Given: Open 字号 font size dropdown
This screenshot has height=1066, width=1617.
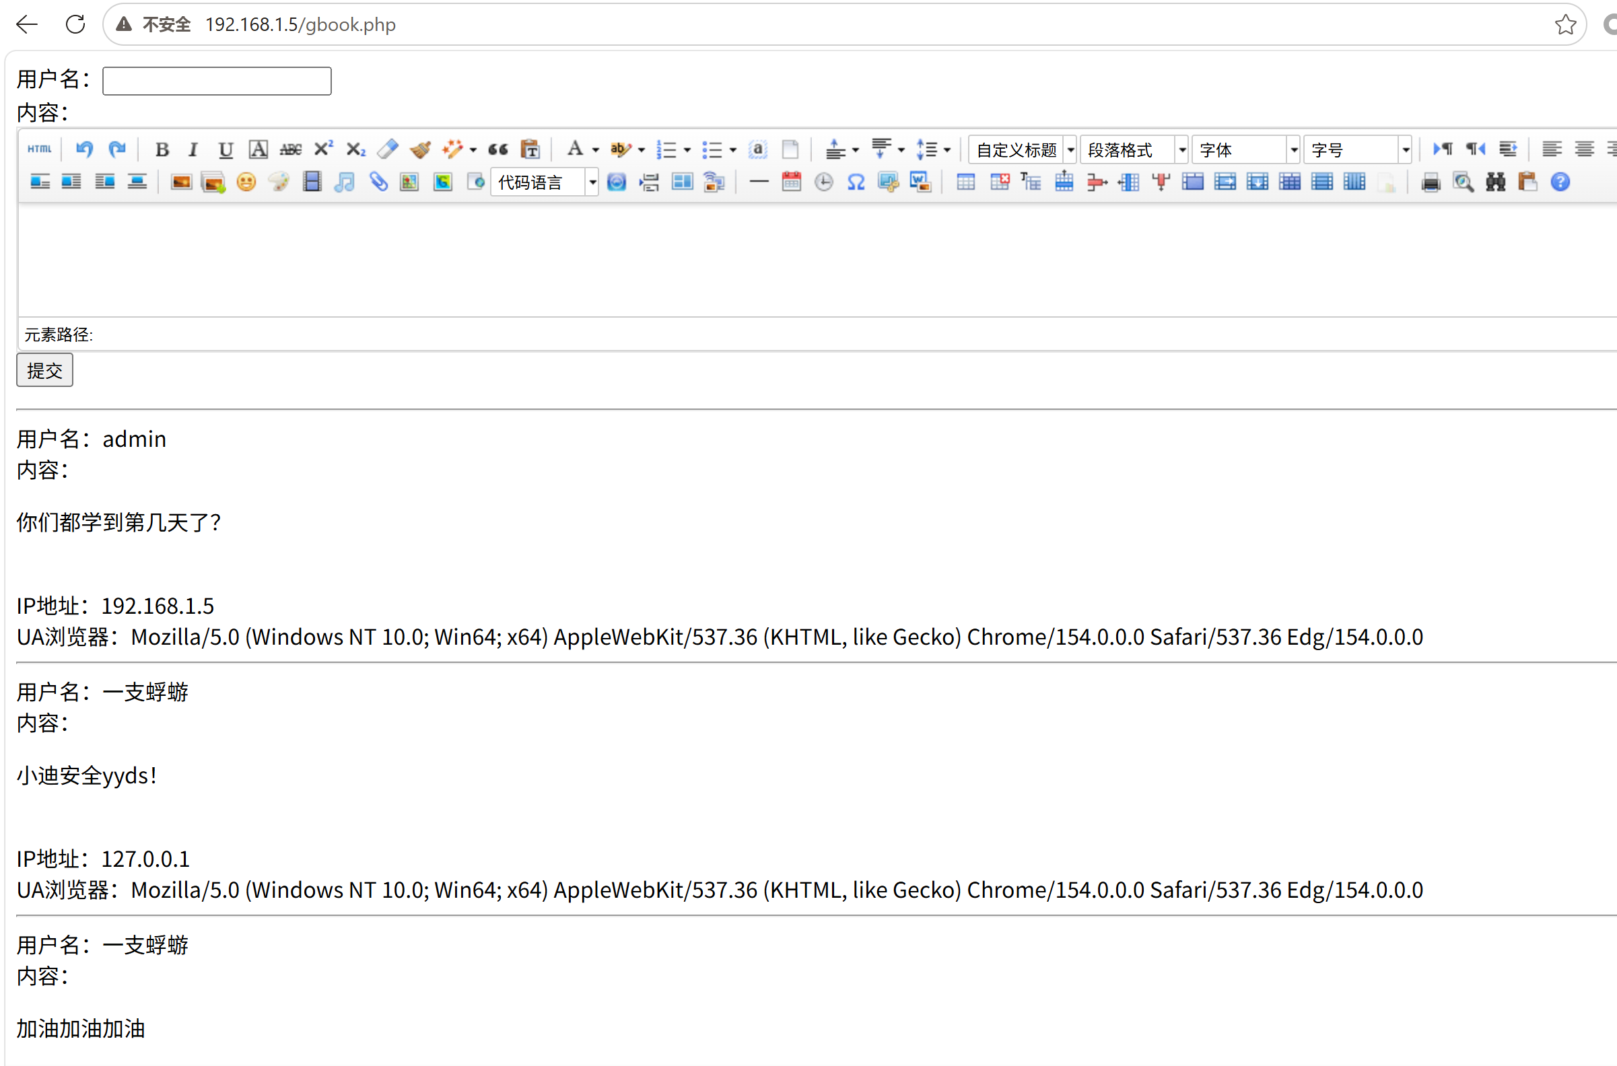Looking at the screenshot, I should click(1357, 149).
